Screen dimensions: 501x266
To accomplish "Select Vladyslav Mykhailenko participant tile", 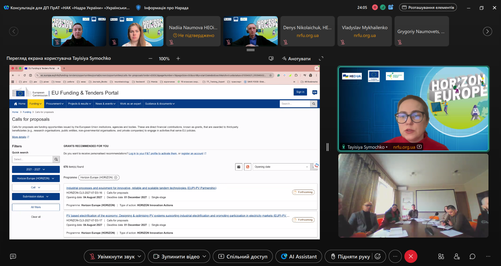I will pyautogui.click(x=364, y=31).
